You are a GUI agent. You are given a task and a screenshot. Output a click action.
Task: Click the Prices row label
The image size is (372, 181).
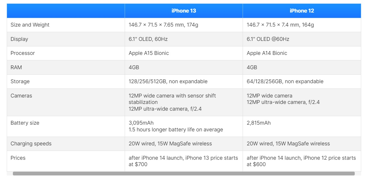tap(18, 158)
